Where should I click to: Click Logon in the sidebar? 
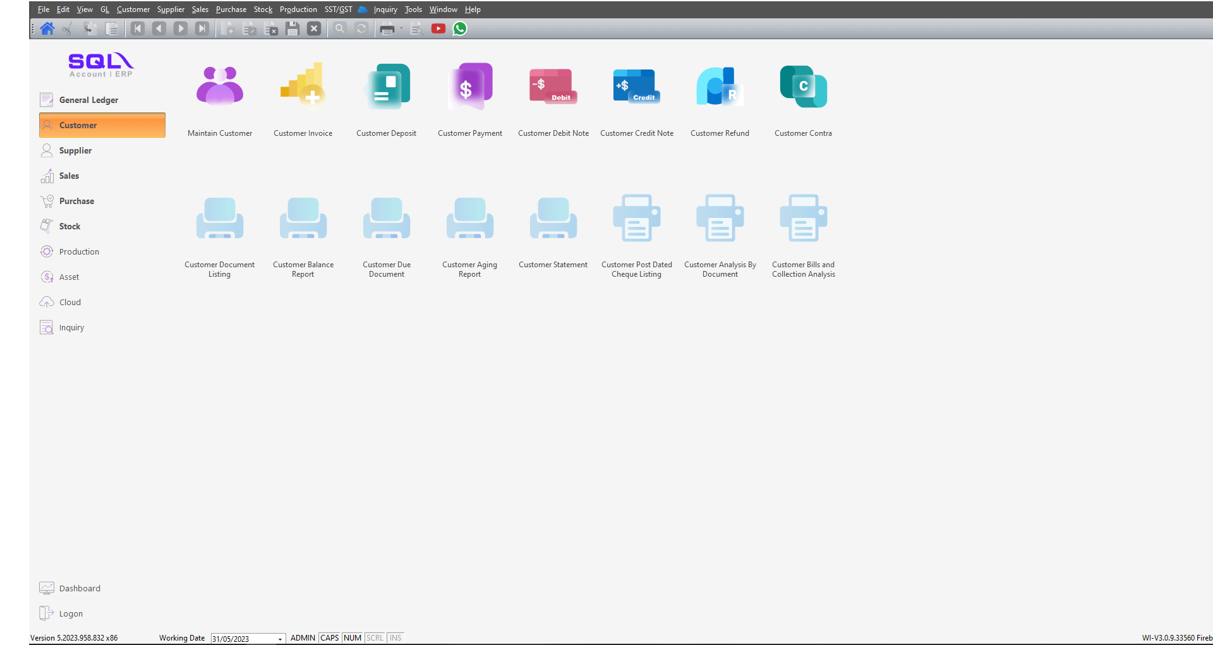tap(71, 613)
